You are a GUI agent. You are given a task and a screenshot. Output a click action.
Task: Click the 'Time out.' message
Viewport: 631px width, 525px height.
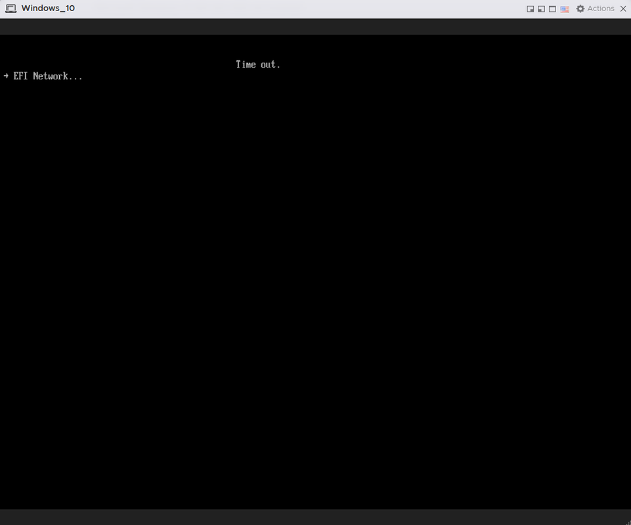[258, 64]
